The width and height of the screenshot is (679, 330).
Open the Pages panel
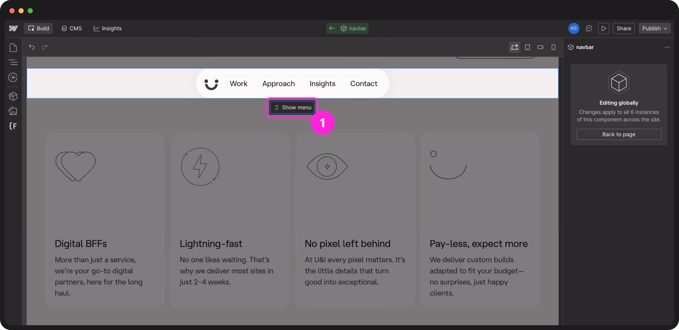tap(13, 47)
